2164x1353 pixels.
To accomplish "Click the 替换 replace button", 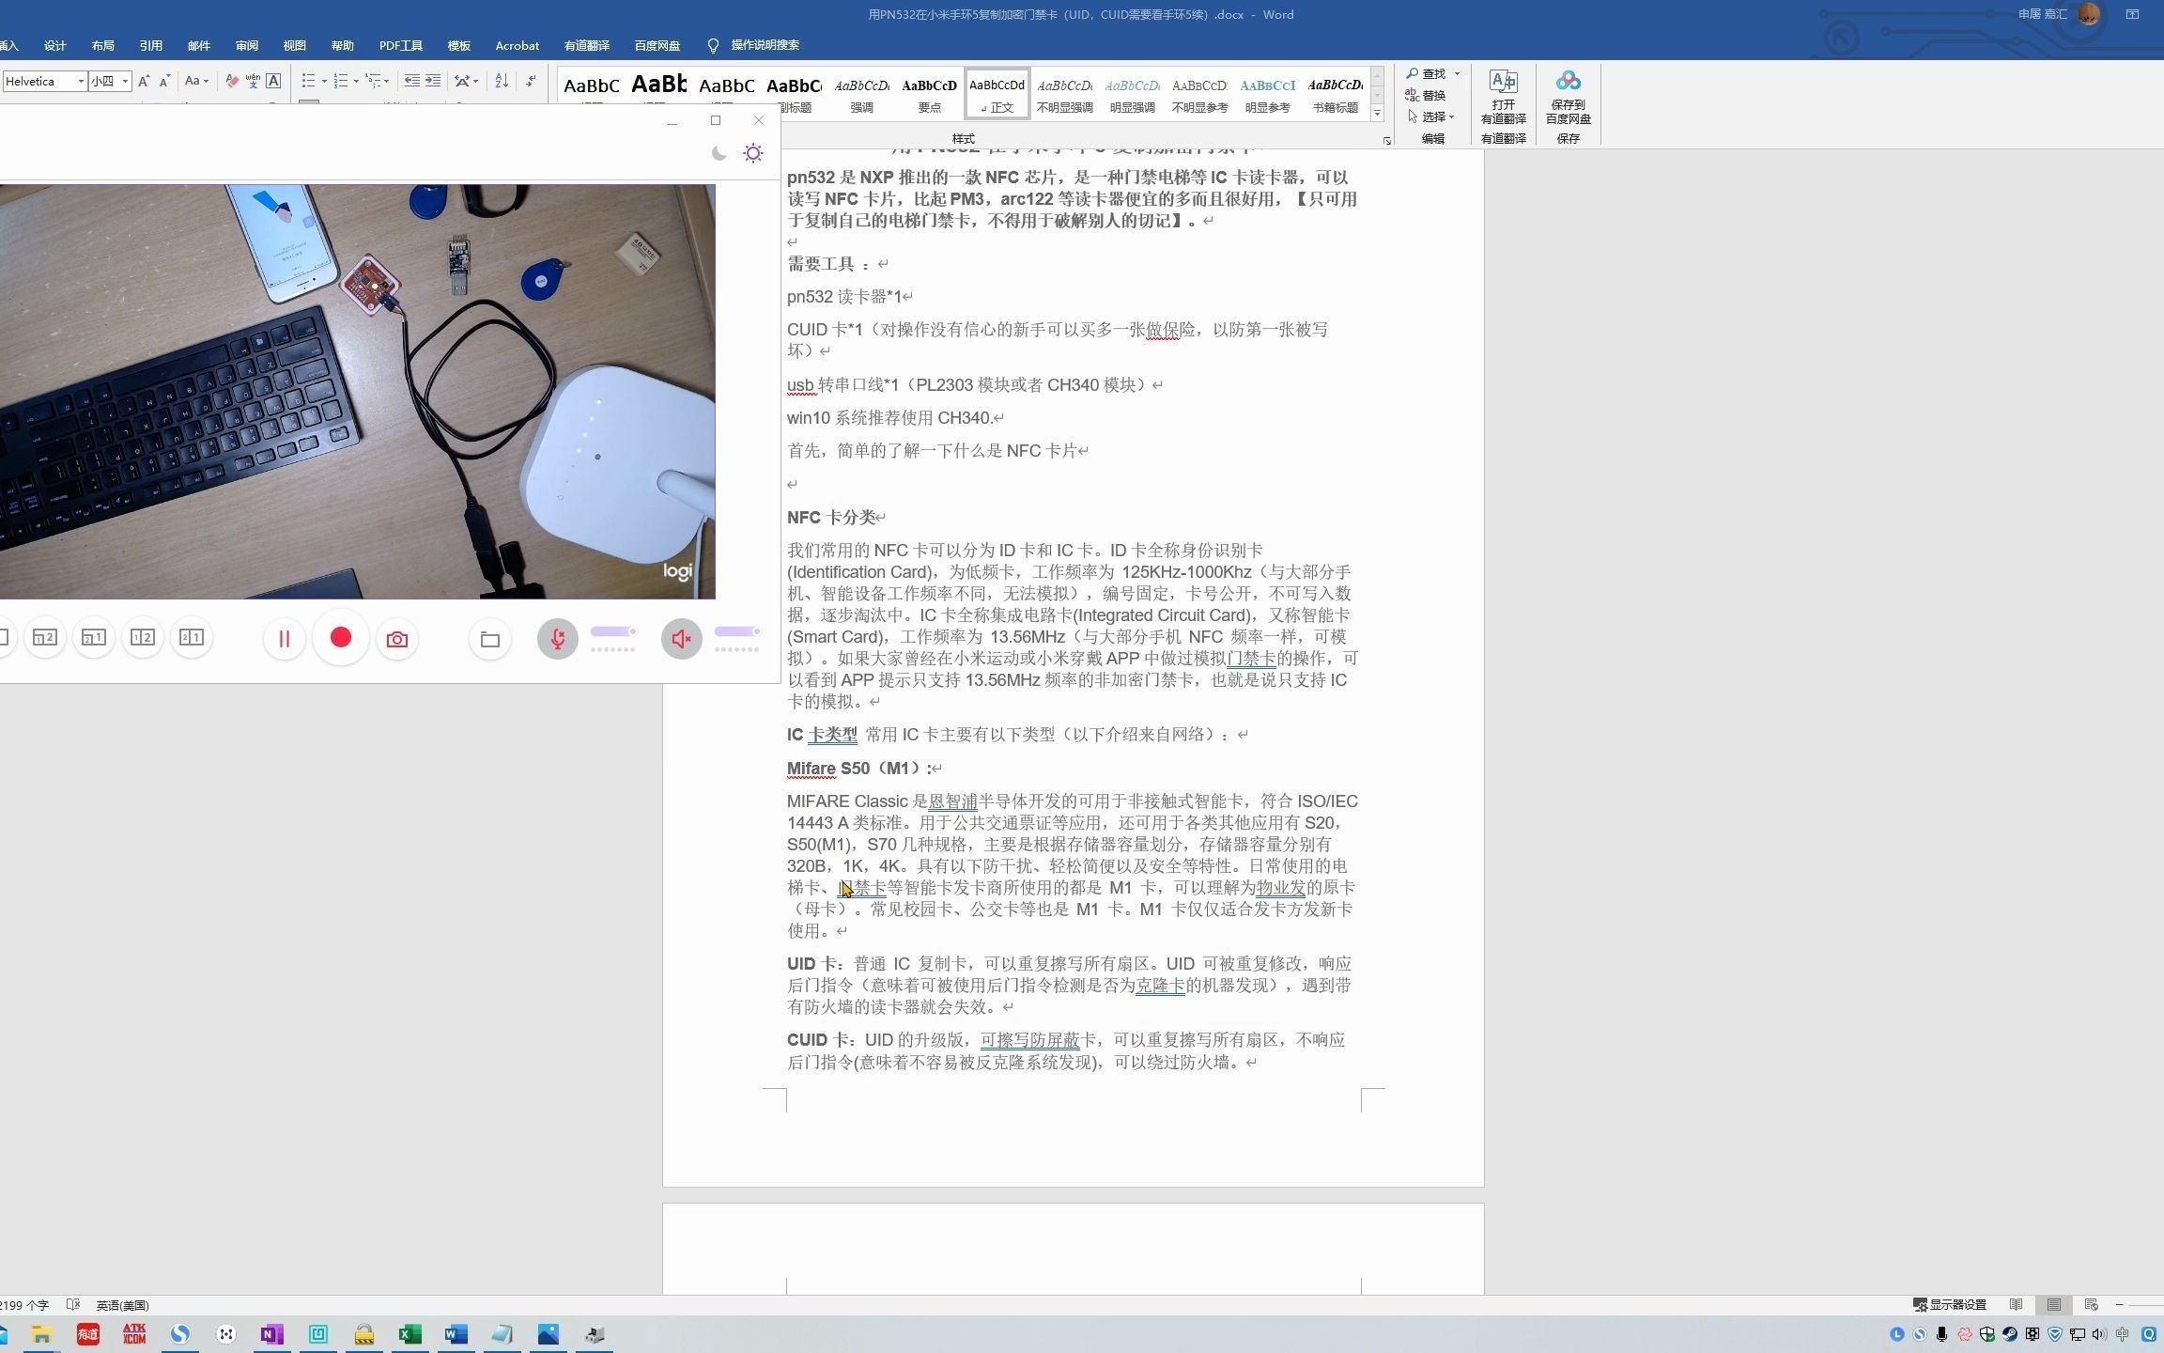I will point(1426,95).
